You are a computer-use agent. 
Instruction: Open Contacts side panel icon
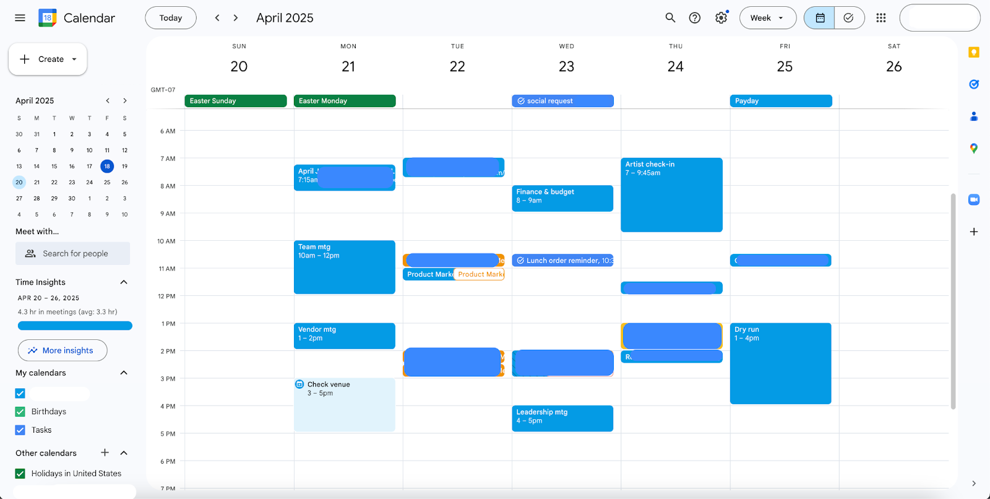pos(974,116)
